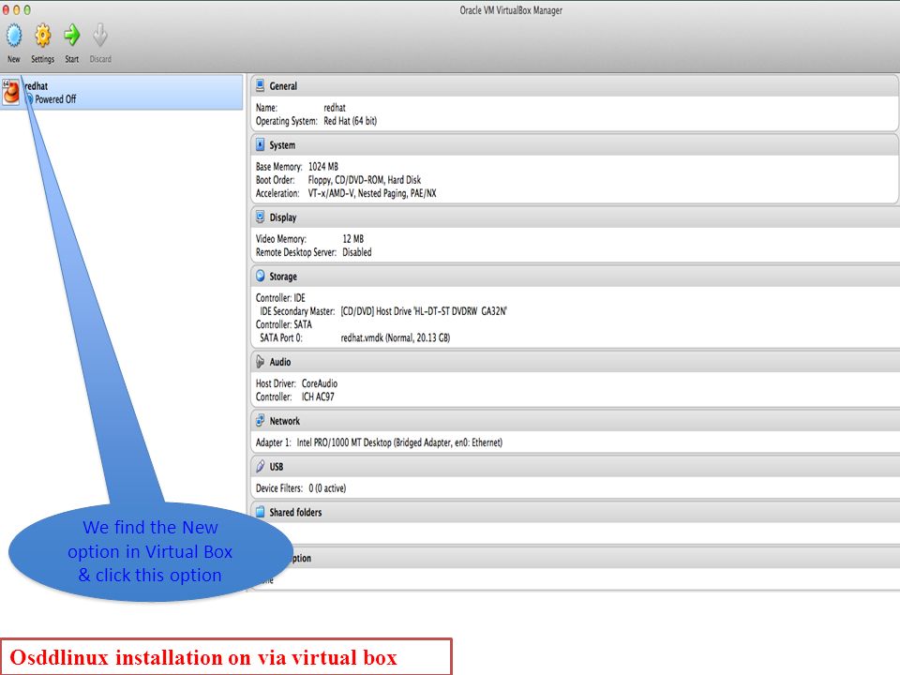Screen dimensions: 900x675
Task: Click the 'CoreAudio' host driver value
Action: click(320, 383)
